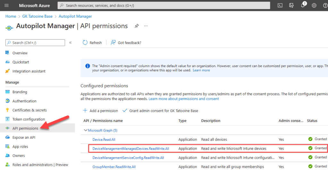Viewport: 328px width, 170px height.
Task: Click the Quickstart cloud icon
Action: click(7, 62)
